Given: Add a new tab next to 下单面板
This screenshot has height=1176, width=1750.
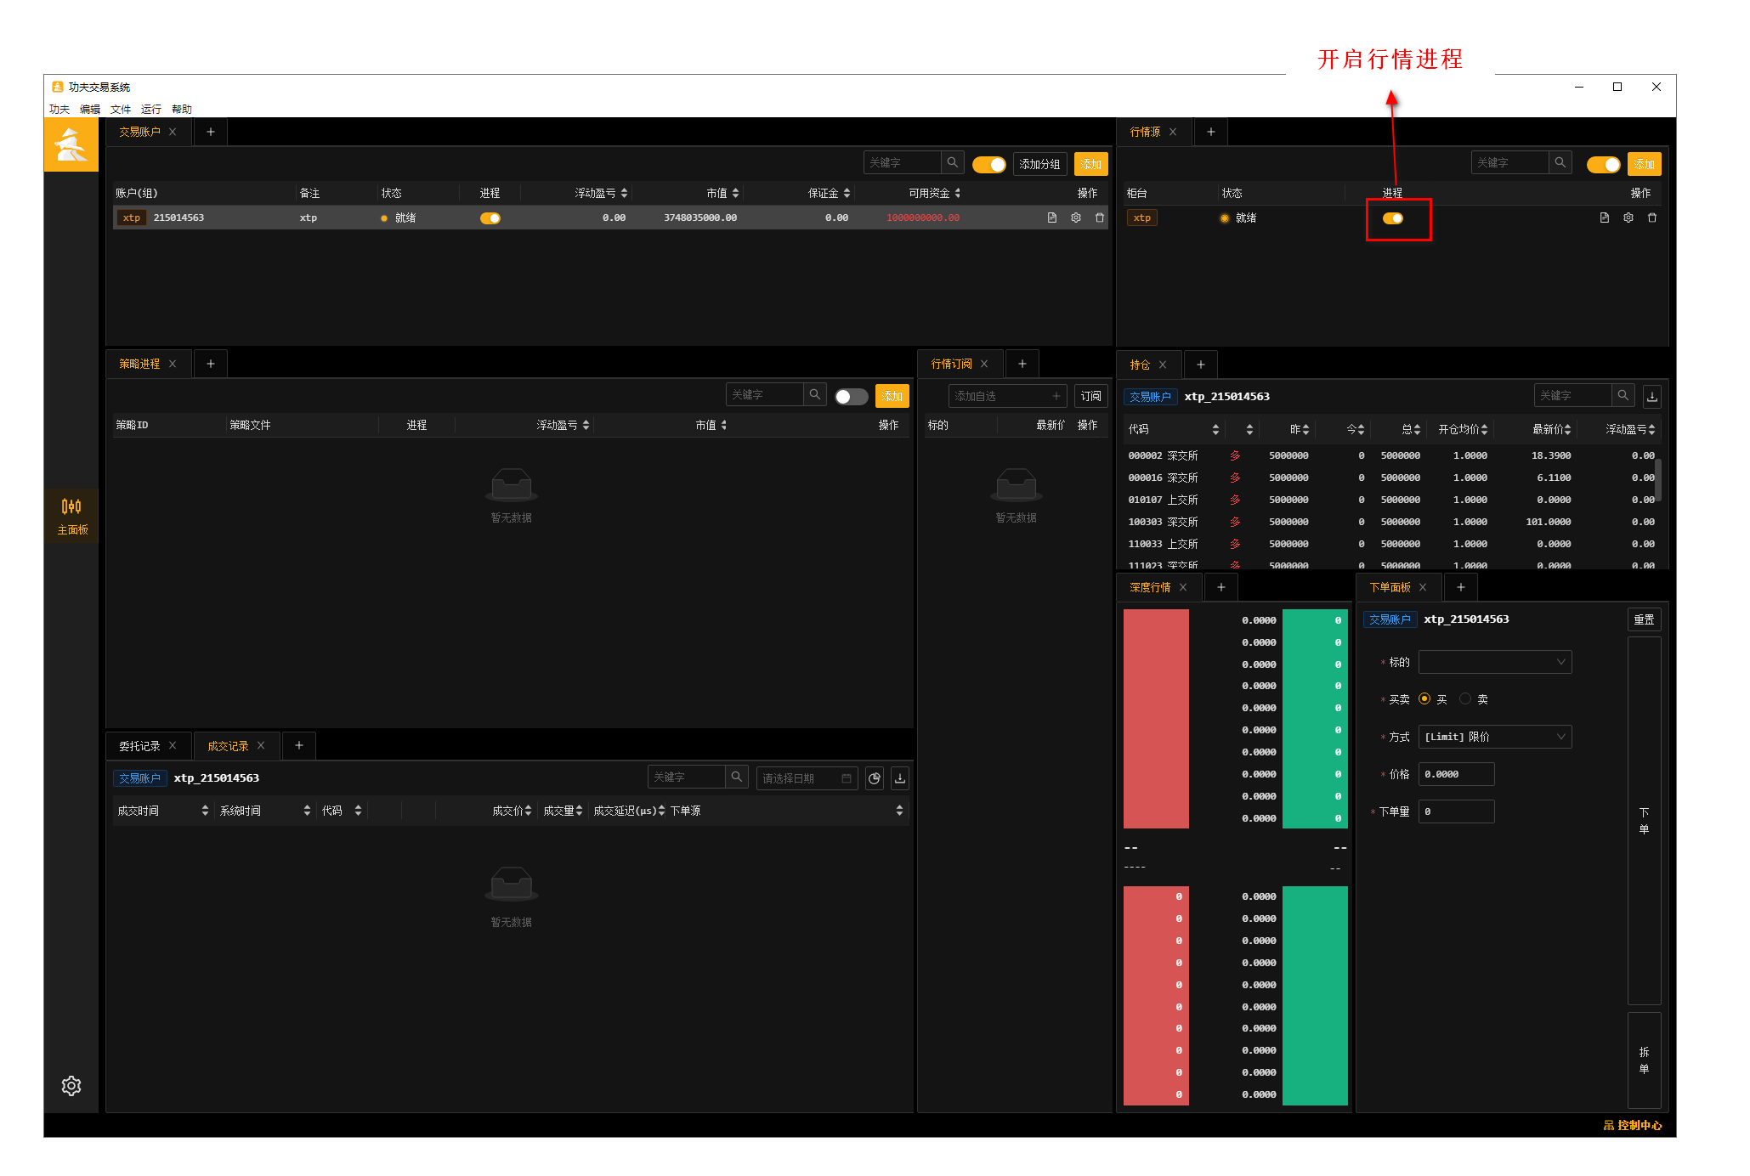Looking at the screenshot, I should [x=1460, y=587].
